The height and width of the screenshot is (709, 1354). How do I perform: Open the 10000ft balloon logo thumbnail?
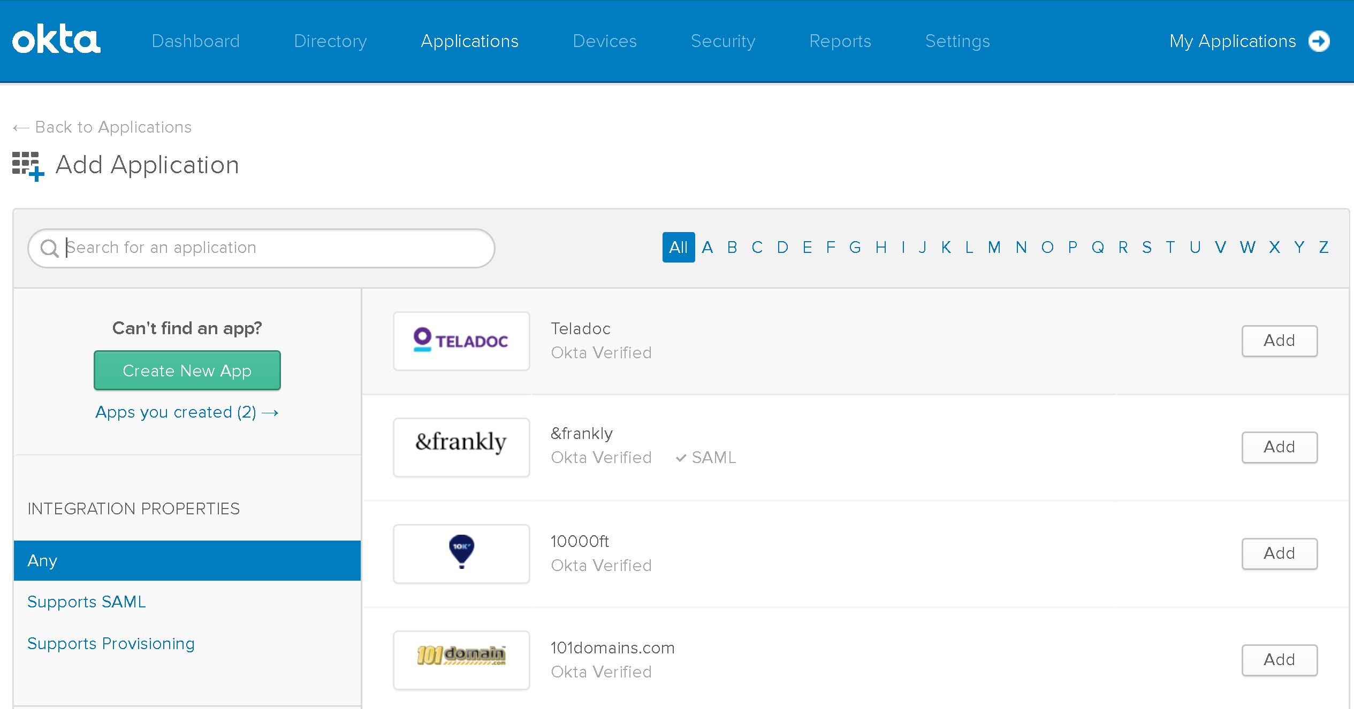tap(461, 553)
